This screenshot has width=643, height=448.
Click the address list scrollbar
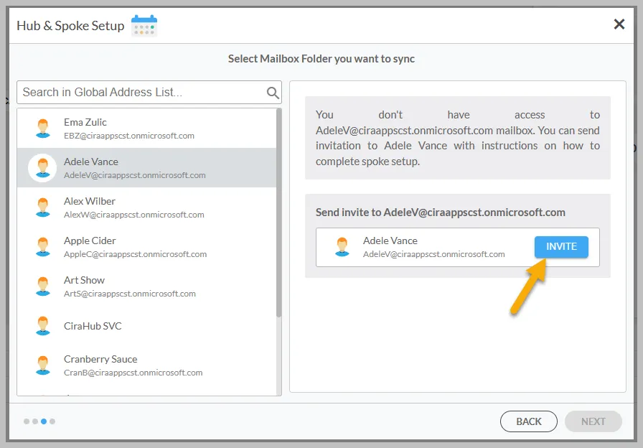pyautogui.click(x=279, y=213)
